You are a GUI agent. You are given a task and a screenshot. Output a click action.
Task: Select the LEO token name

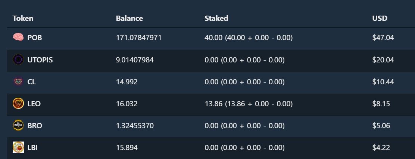coord(34,104)
